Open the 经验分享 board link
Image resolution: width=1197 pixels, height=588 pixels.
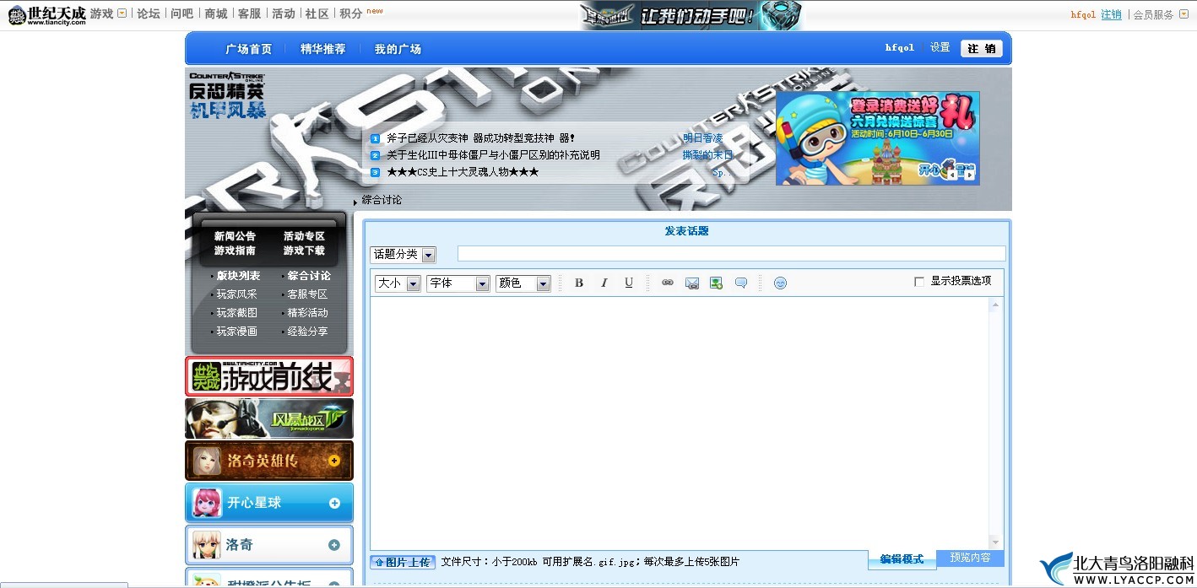point(307,332)
